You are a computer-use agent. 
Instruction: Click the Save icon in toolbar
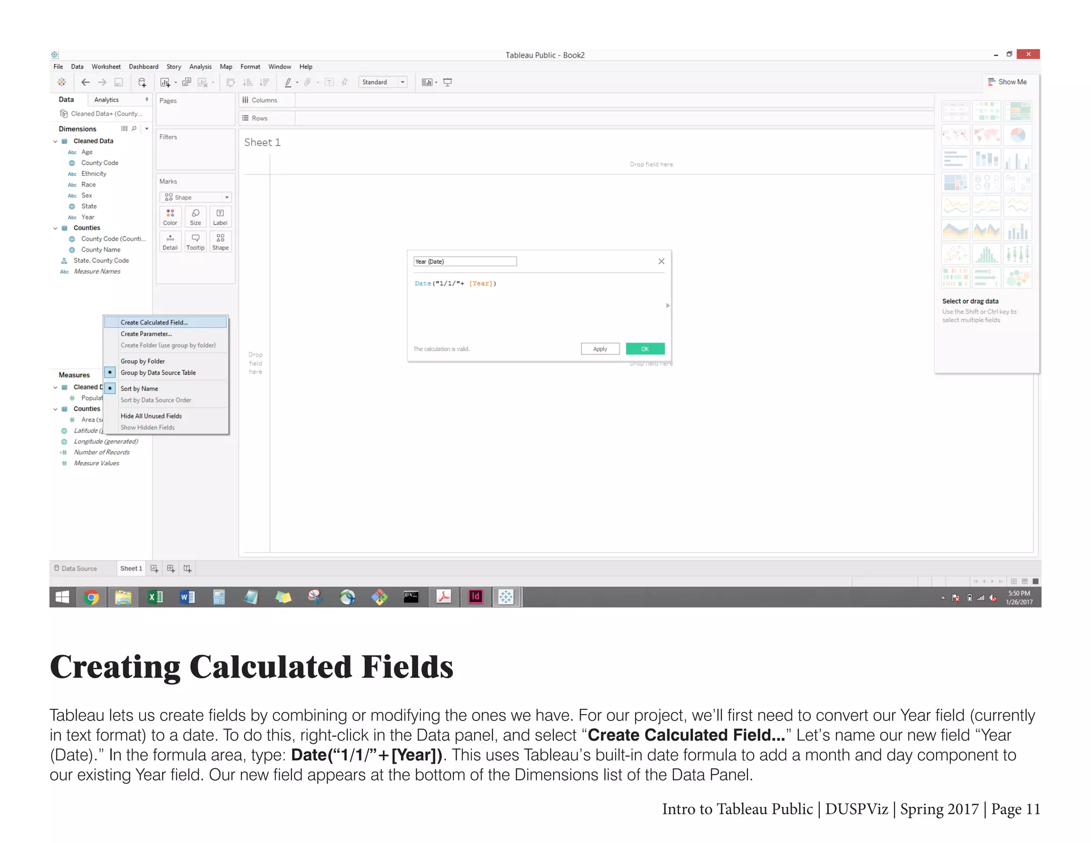(119, 82)
